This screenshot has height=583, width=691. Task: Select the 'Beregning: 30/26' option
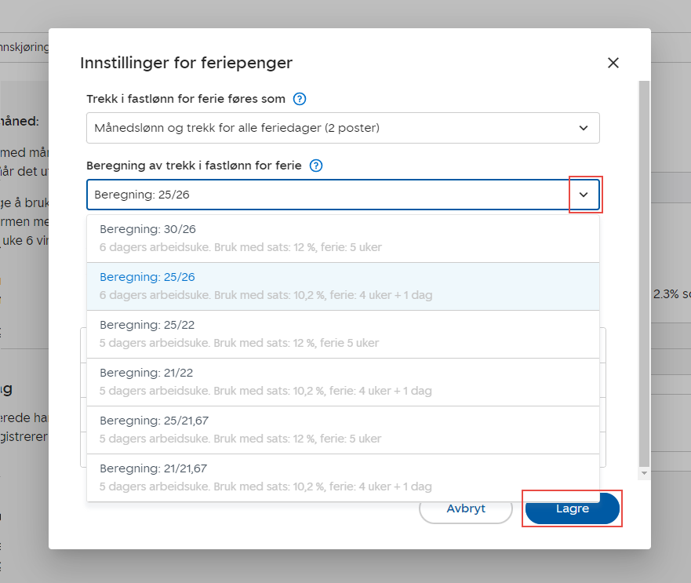point(342,239)
